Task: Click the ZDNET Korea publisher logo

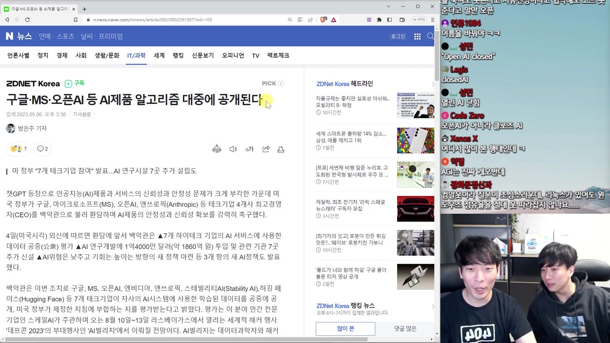Action: point(33,83)
